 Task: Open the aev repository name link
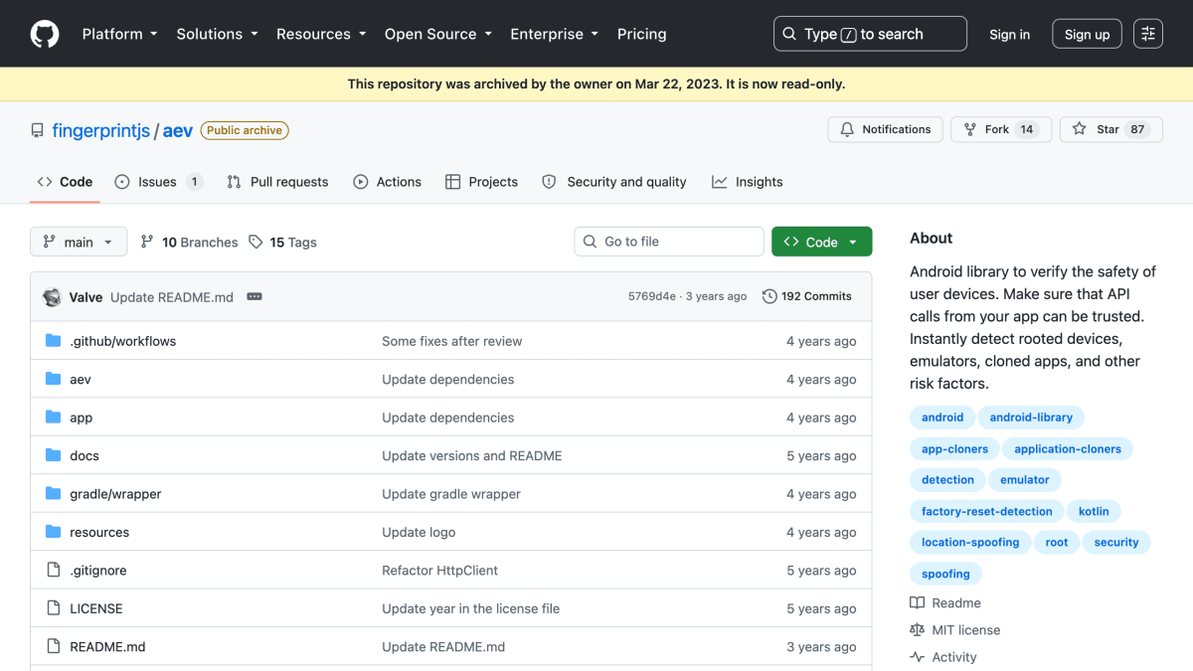[178, 130]
